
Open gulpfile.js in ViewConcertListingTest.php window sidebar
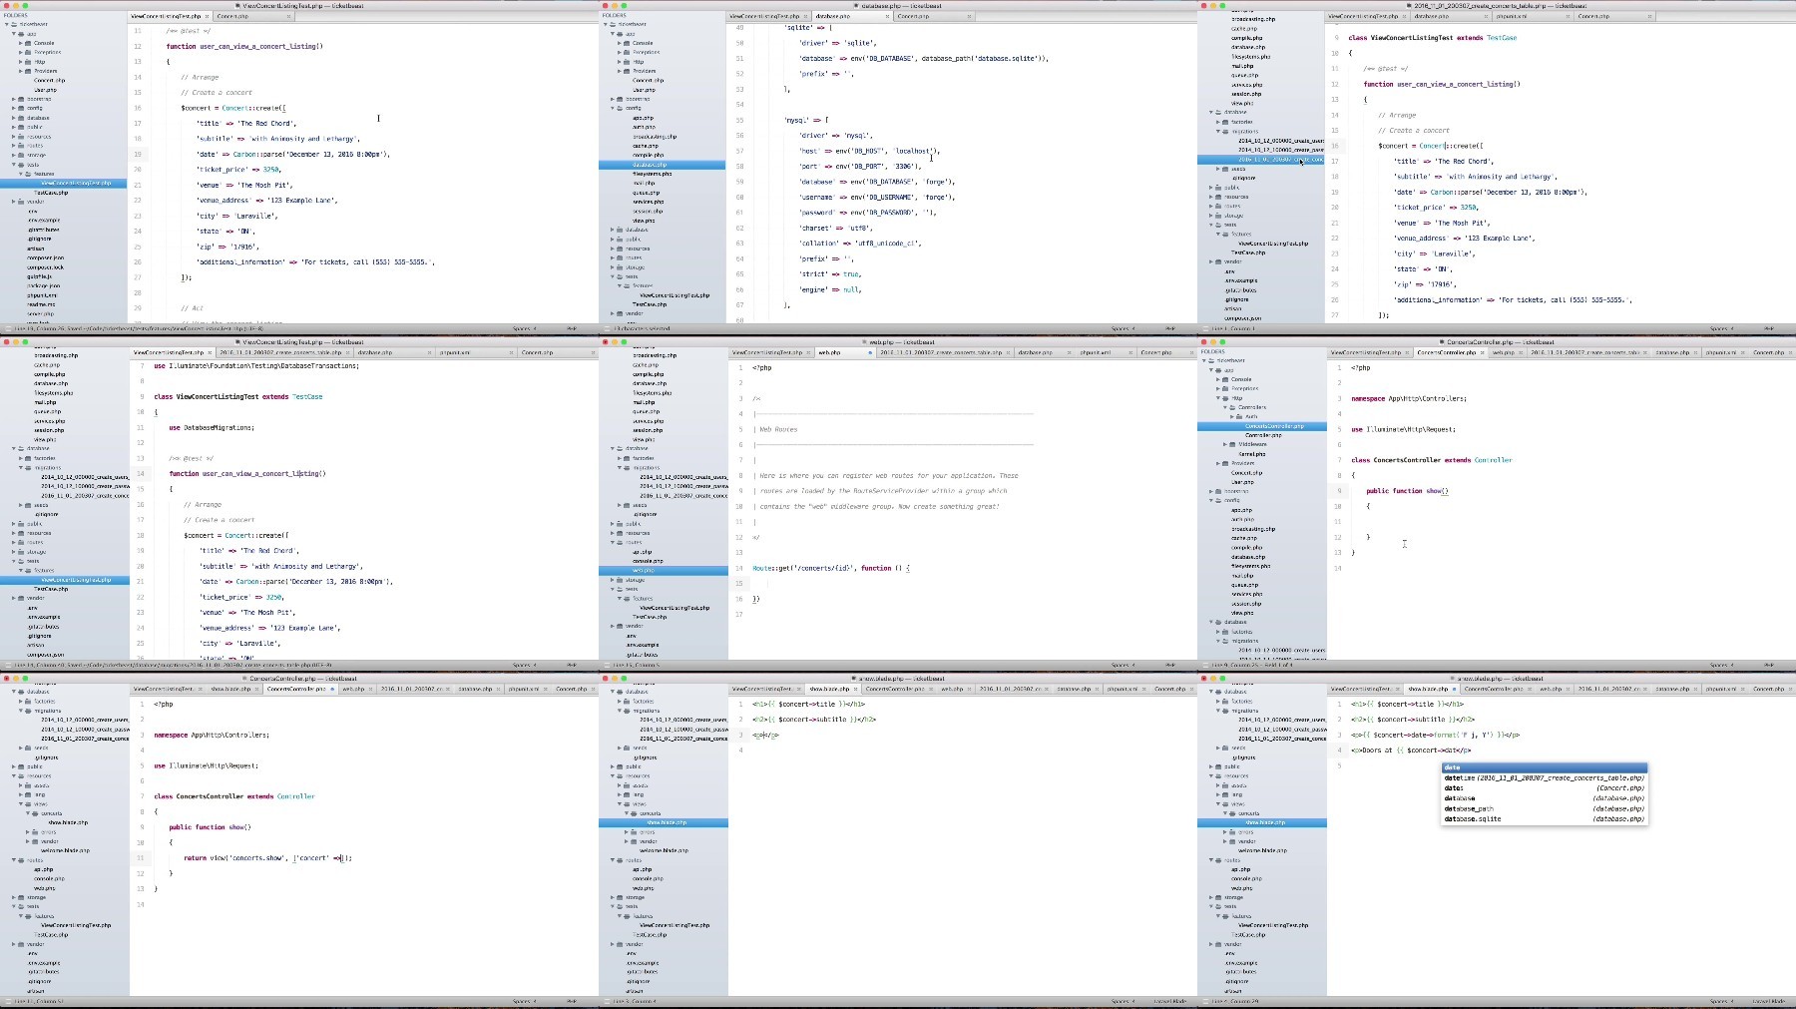pos(40,276)
